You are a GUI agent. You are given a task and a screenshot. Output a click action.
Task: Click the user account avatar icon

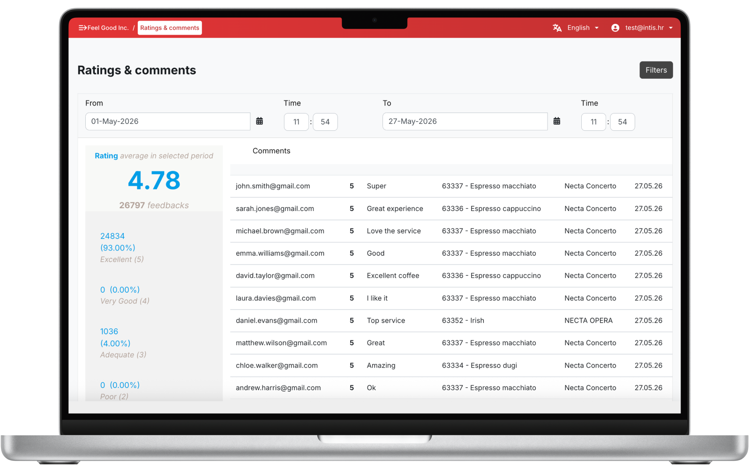point(615,28)
